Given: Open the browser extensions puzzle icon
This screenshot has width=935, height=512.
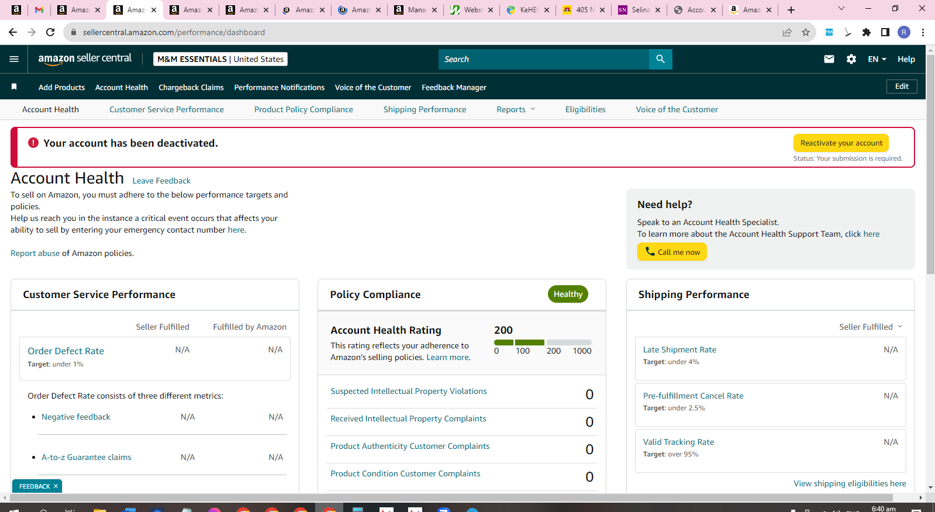Looking at the screenshot, I should (867, 32).
